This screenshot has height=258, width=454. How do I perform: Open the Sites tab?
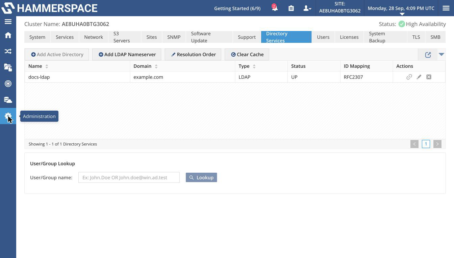pyautogui.click(x=152, y=37)
